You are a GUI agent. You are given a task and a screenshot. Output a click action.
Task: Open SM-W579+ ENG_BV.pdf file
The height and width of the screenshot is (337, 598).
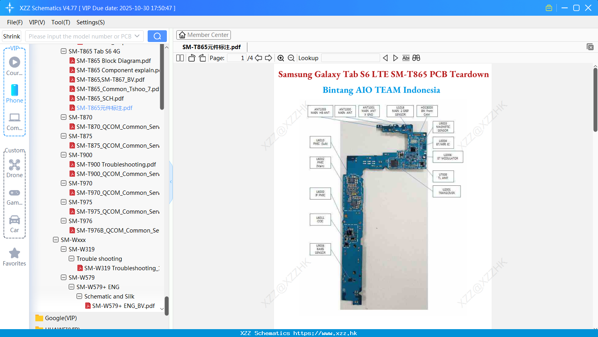click(123, 306)
